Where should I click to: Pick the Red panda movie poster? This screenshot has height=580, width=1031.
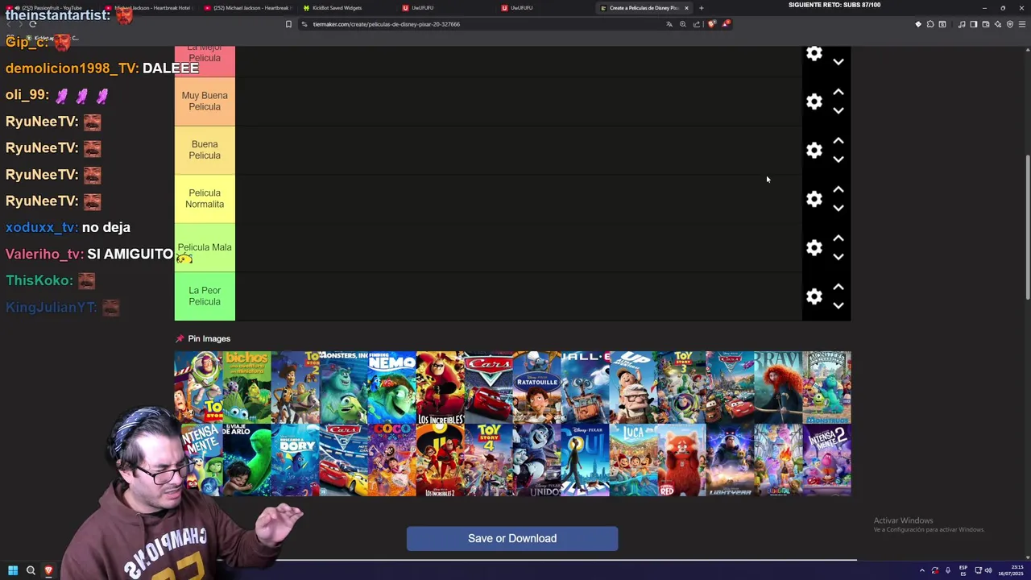click(x=682, y=460)
